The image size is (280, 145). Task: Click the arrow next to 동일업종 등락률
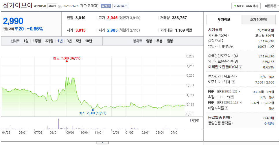[x=233, y=123]
